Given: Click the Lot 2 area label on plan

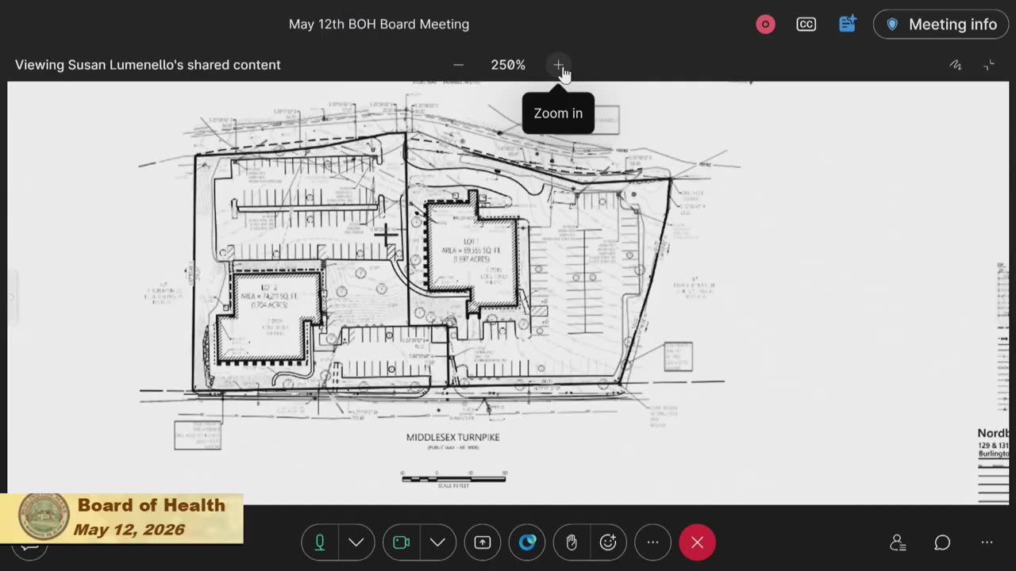Looking at the screenshot, I should (x=269, y=296).
